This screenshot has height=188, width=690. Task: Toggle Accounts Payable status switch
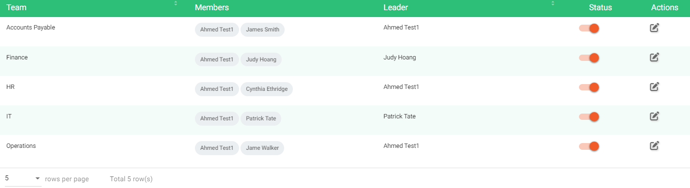coord(589,29)
